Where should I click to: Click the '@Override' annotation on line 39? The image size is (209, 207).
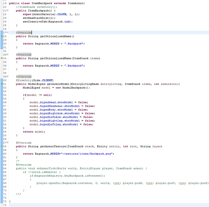tap(24, 76)
